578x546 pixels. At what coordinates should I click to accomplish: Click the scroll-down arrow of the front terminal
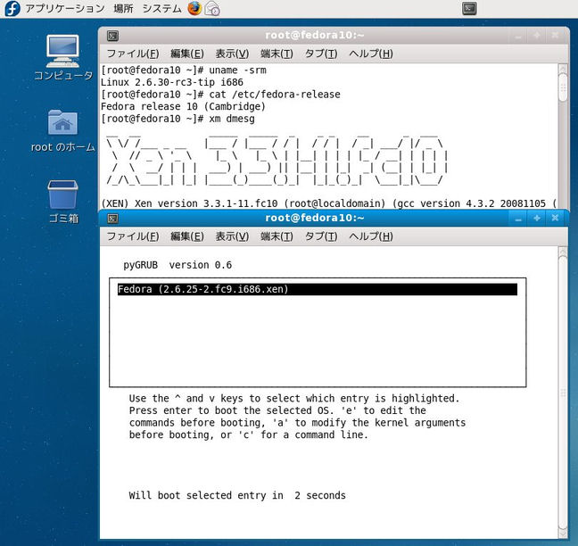(x=563, y=534)
